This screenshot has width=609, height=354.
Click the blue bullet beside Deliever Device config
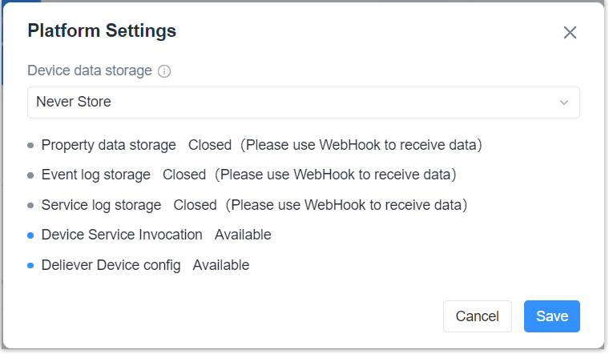pos(30,266)
